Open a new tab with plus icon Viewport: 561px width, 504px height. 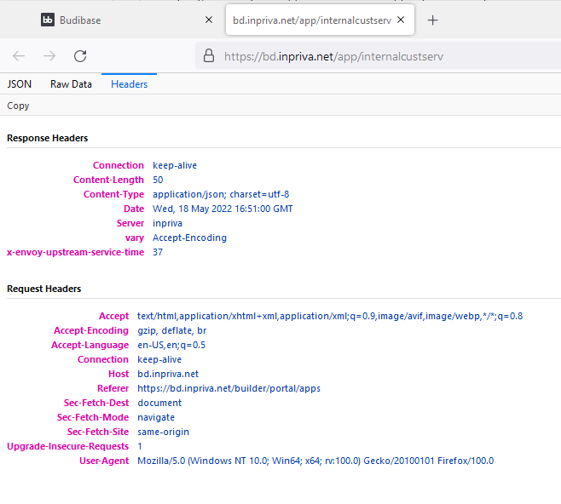coord(432,20)
